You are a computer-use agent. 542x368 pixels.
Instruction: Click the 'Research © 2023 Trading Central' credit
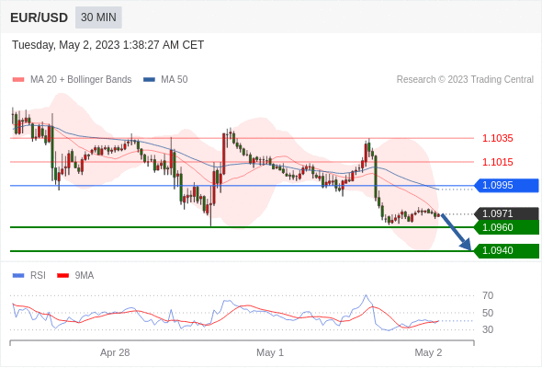tap(465, 80)
